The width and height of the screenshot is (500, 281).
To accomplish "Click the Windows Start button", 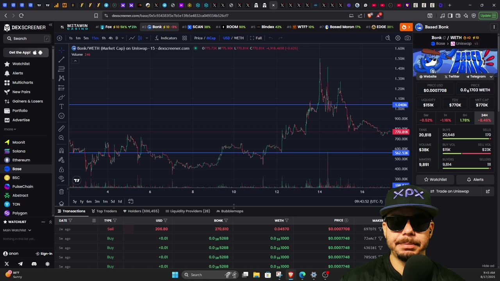I will [x=175, y=275].
